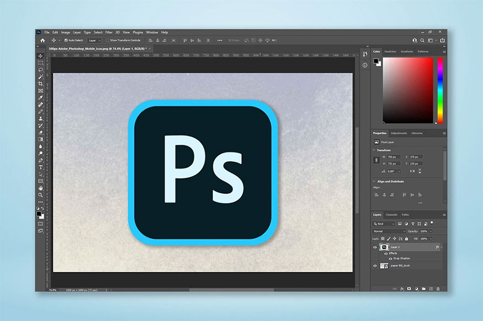Switch to the Swatches tab
483x321 pixels.
(x=390, y=52)
